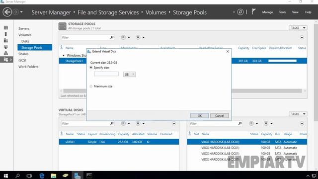Click the taskbar Search icon

click(x=18, y=176)
